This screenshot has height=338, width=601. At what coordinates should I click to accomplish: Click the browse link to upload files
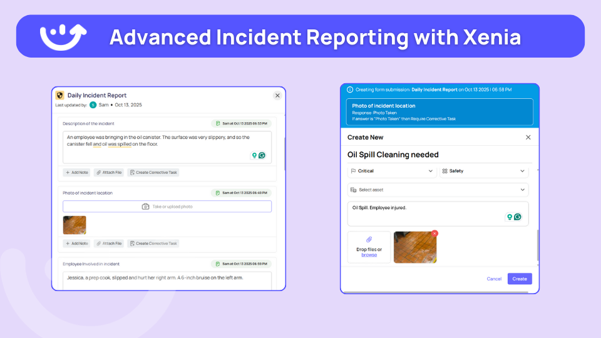[x=369, y=255]
